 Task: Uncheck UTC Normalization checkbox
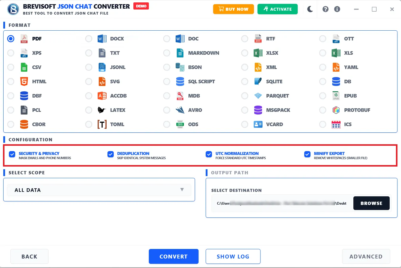click(209, 154)
